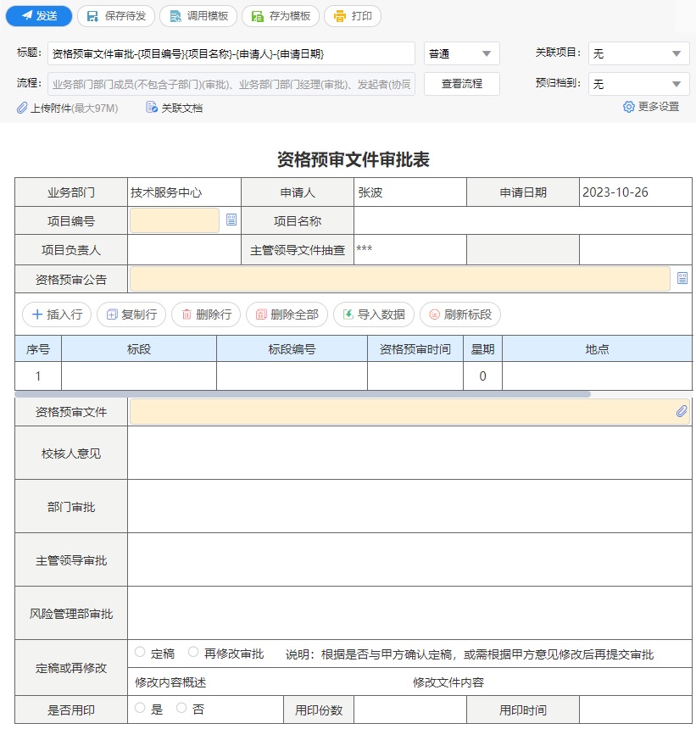Click the printer icon in 打印
Viewport: 696px width, 729px height.
340,16
